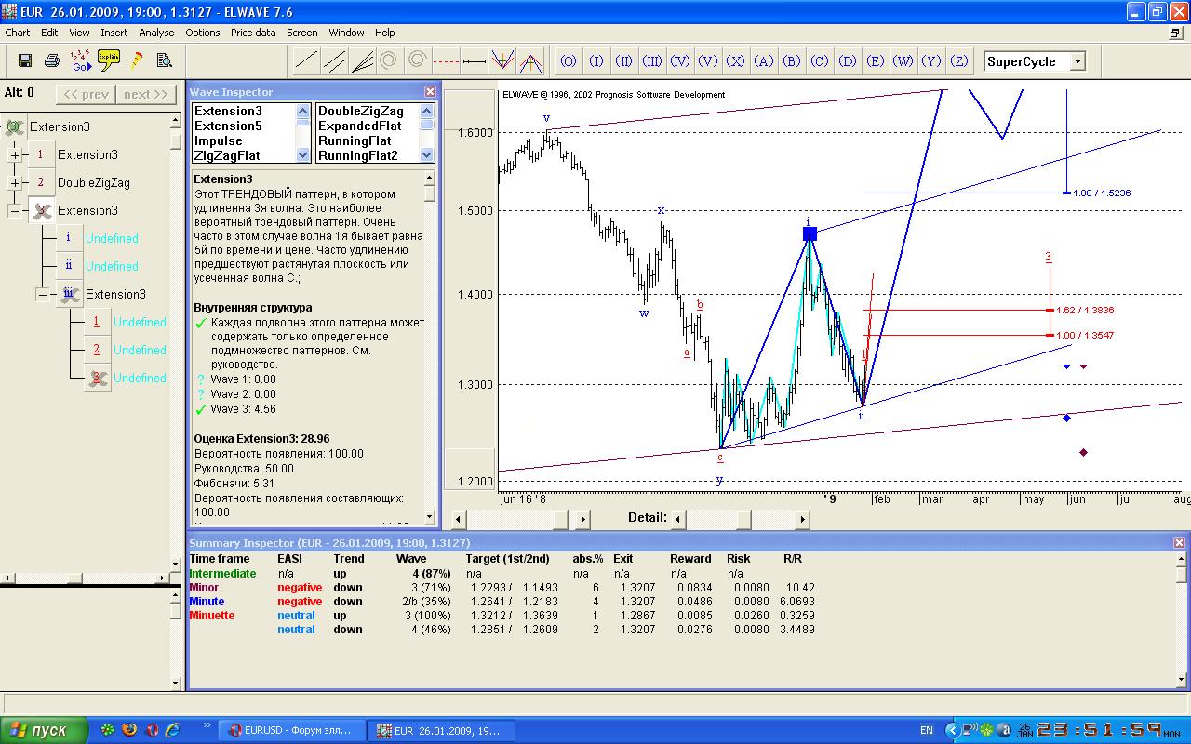
Task: Insert wave label (Z)
Action: (x=959, y=61)
